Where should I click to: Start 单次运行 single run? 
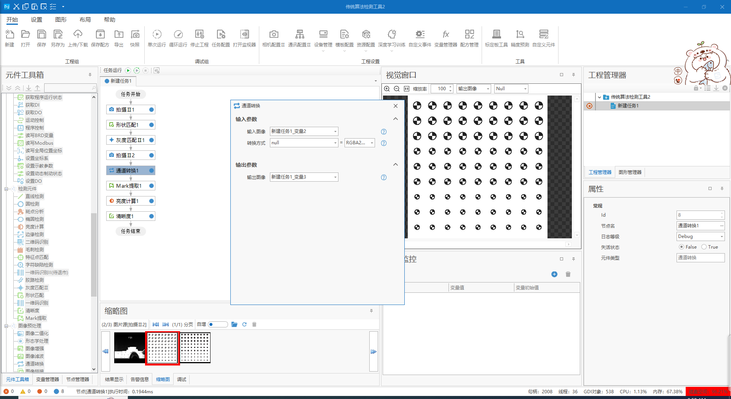point(157,38)
